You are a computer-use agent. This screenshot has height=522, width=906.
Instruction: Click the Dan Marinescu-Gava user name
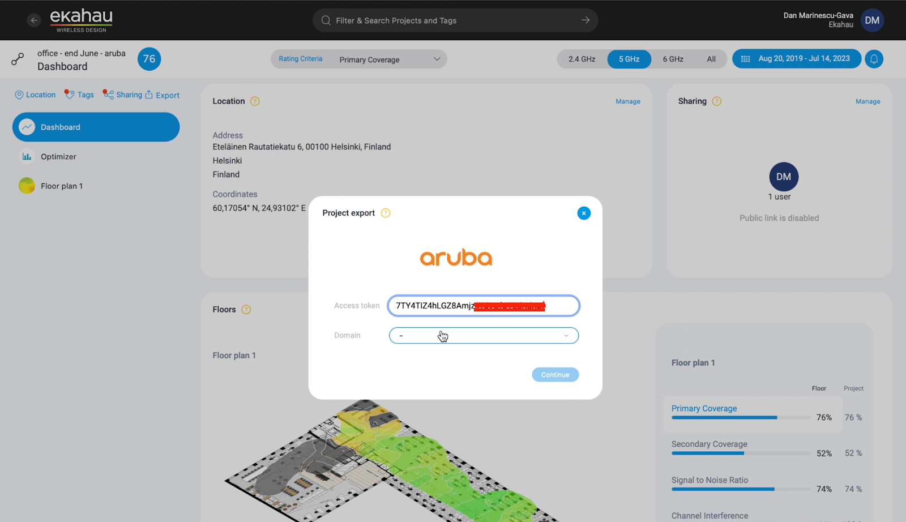pyautogui.click(x=818, y=15)
